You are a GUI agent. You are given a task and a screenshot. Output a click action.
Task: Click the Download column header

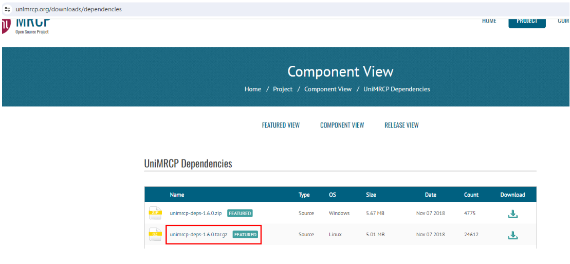point(512,195)
